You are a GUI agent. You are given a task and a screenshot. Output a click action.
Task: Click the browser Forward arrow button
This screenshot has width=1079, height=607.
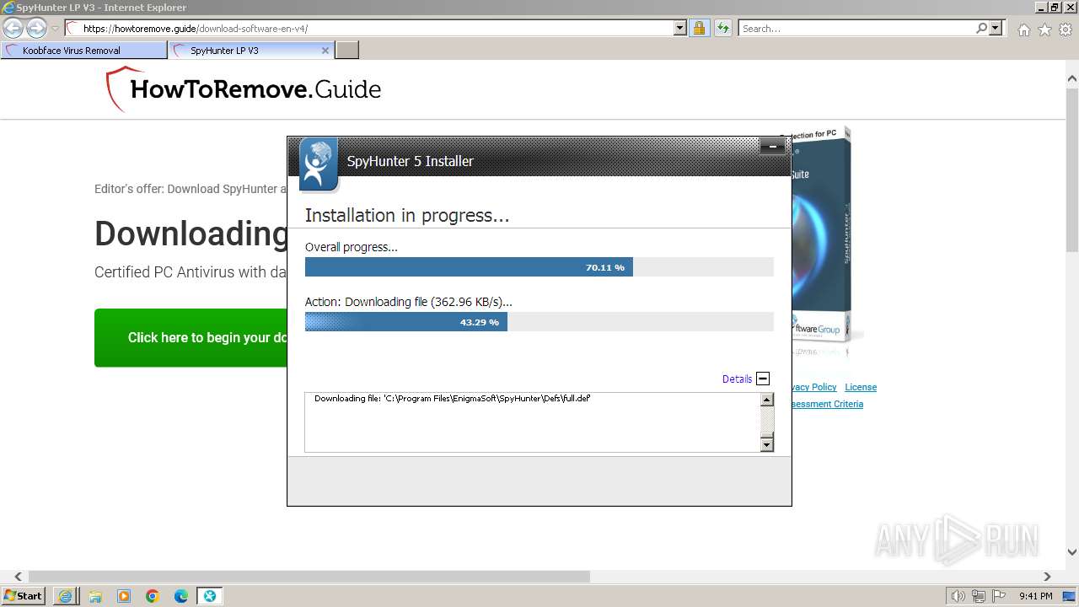pyautogui.click(x=36, y=29)
